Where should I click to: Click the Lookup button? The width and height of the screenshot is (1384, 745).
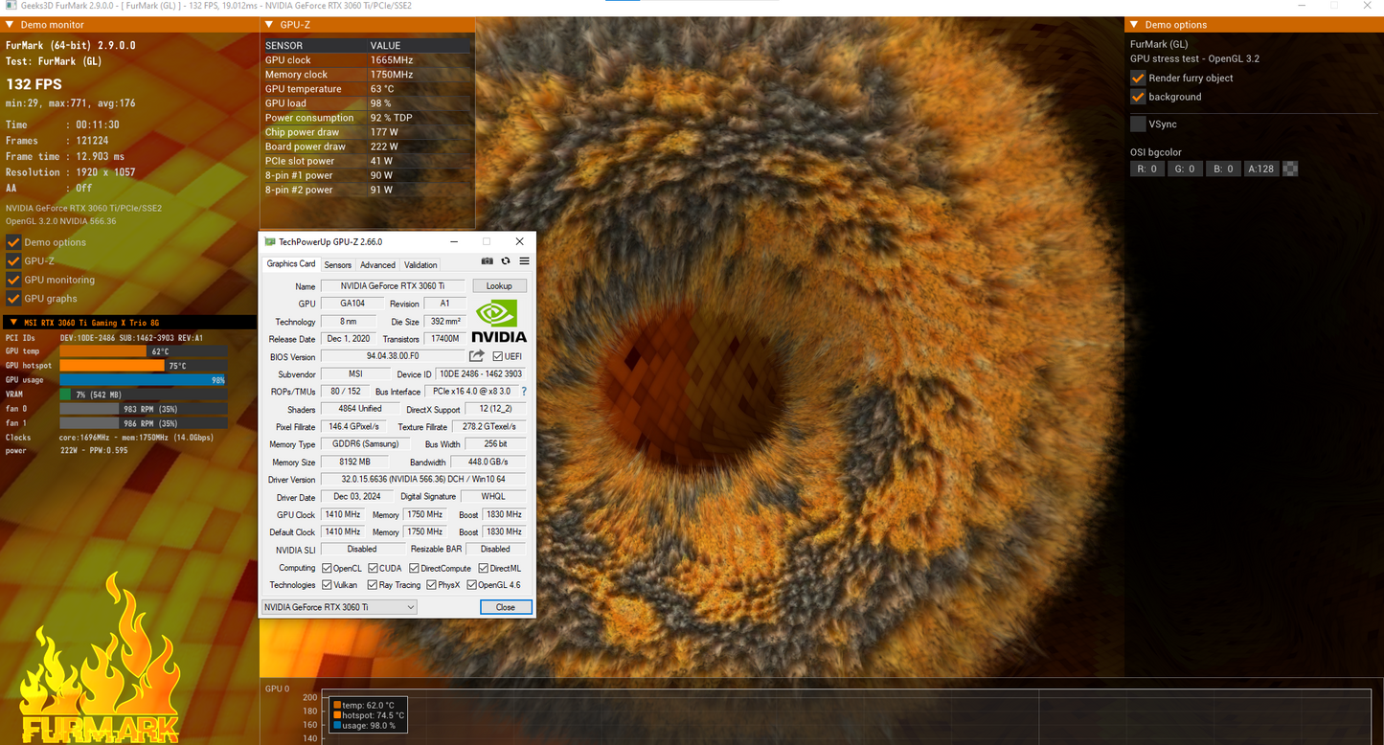click(x=499, y=285)
